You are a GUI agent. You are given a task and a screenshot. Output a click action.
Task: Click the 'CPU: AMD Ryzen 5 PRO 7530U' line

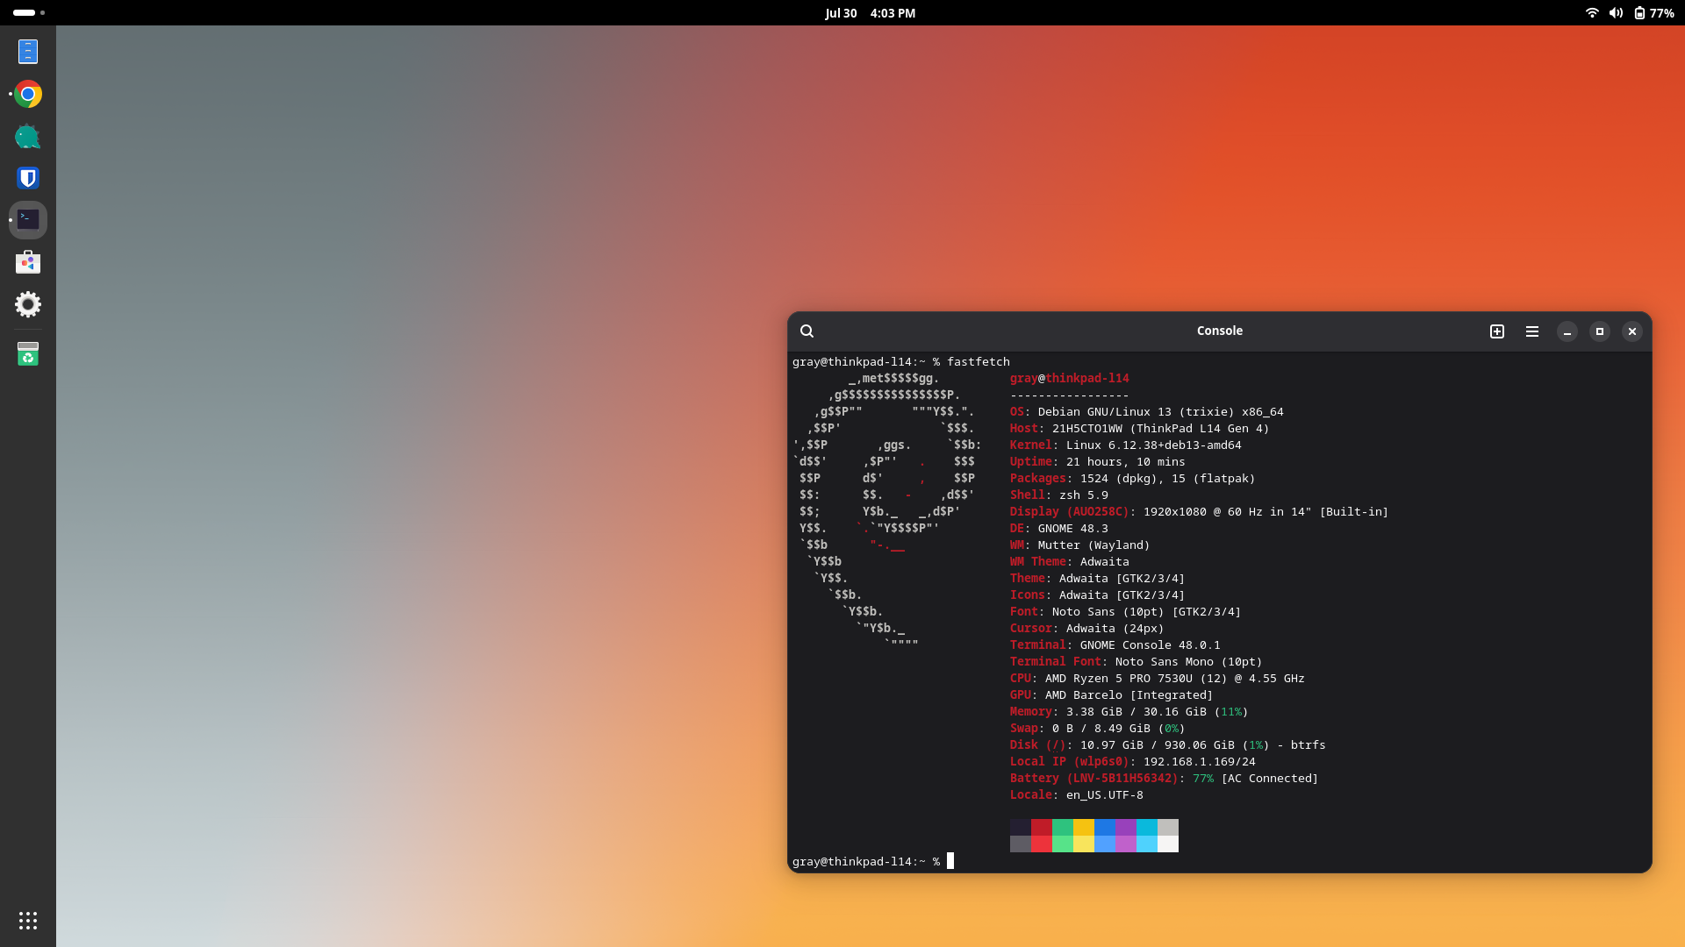click(x=1157, y=678)
